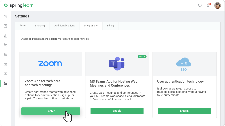Go to Home in sidebar
Viewport: 225px width, 126px height.
tap(5, 17)
